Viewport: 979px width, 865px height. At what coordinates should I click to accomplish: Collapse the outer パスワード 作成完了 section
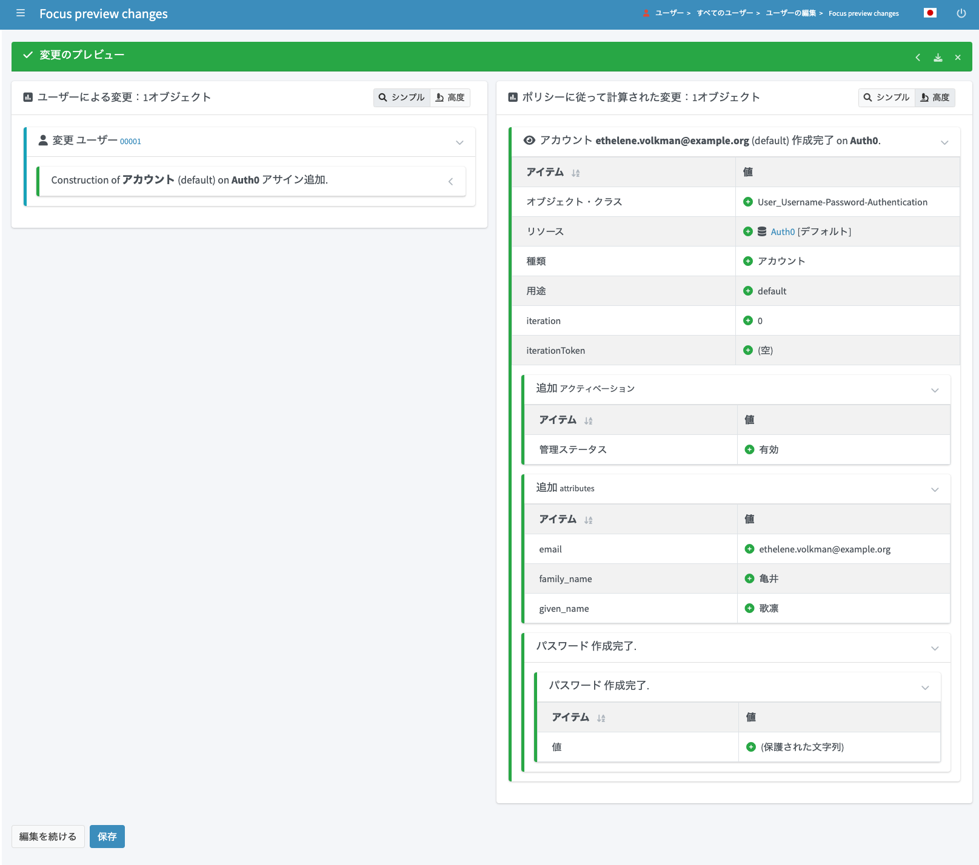pos(935,648)
